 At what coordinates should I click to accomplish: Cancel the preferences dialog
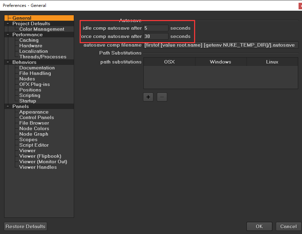tap(288, 226)
